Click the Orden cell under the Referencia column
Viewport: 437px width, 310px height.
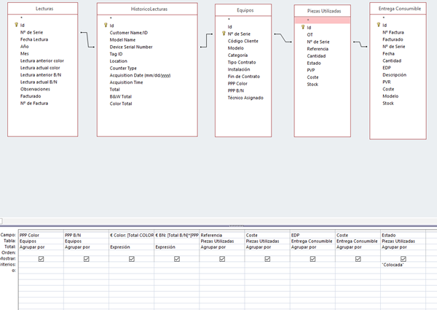(222, 253)
